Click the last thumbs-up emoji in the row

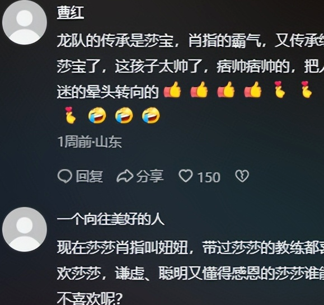tap(253, 90)
